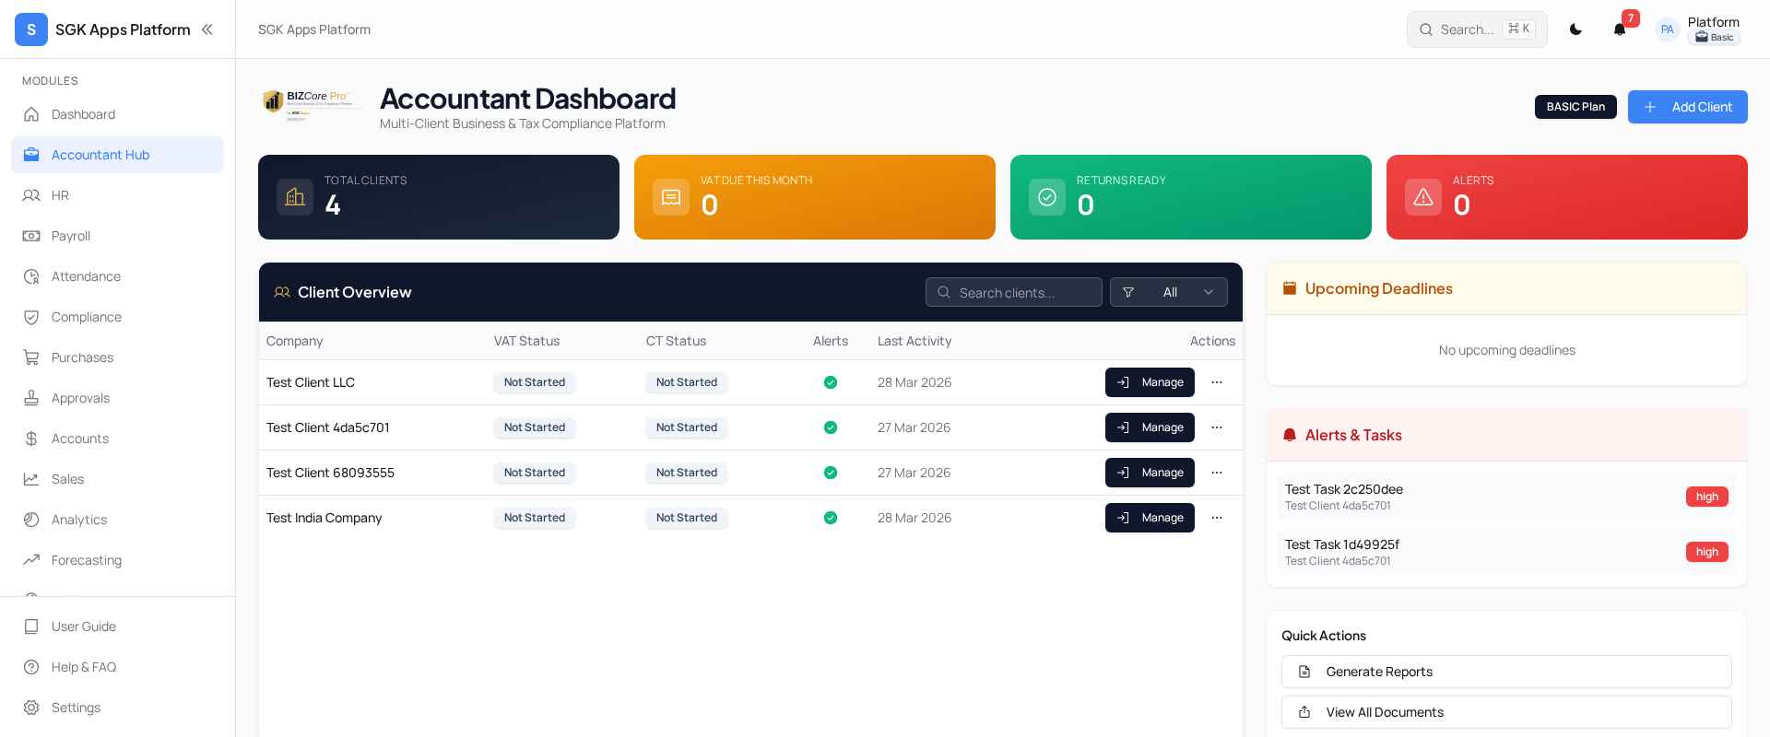The image size is (1770, 737).
Task: Click the BIZCore Pro logo
Action: point(312,105)
